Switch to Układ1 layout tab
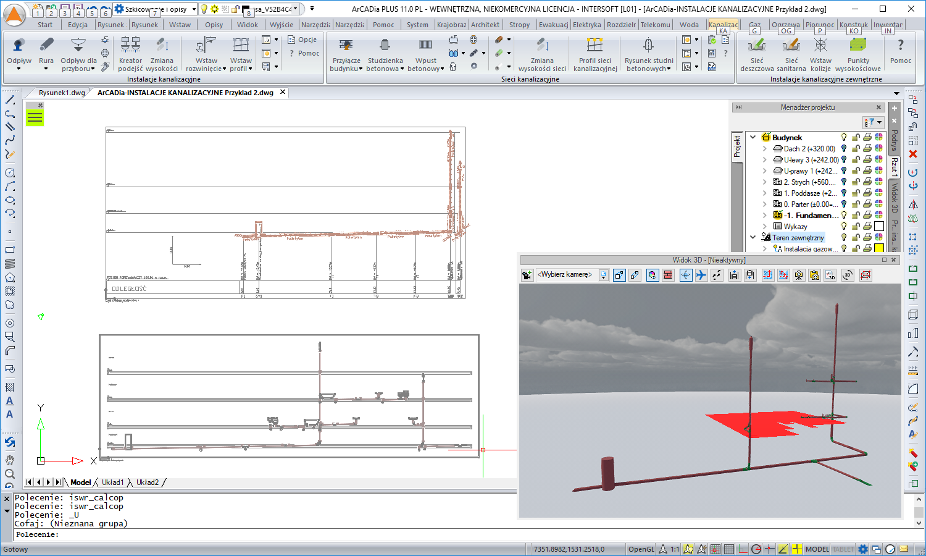Viewport: 926px width, 556px height. coord(113,482)
